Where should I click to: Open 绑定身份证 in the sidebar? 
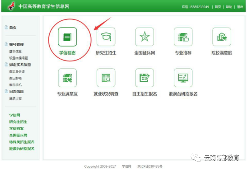17,71
